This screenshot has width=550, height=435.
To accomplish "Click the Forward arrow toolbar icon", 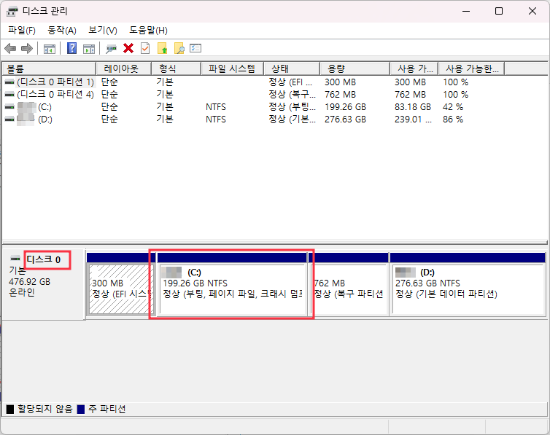I will (x=27, y=48).
